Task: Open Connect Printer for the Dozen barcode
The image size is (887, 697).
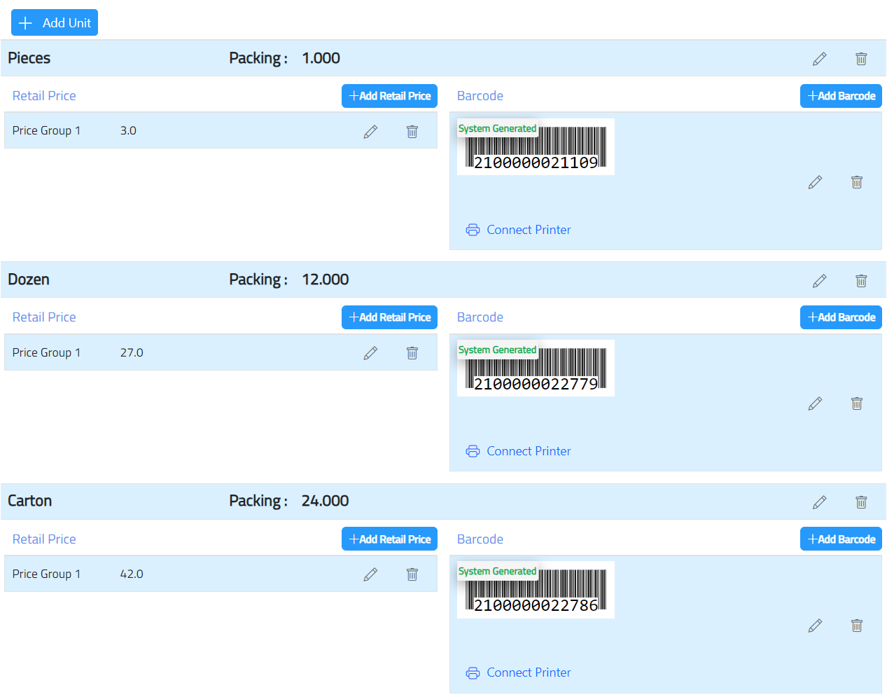Action: pyautogui.click(x=529, y=450)
